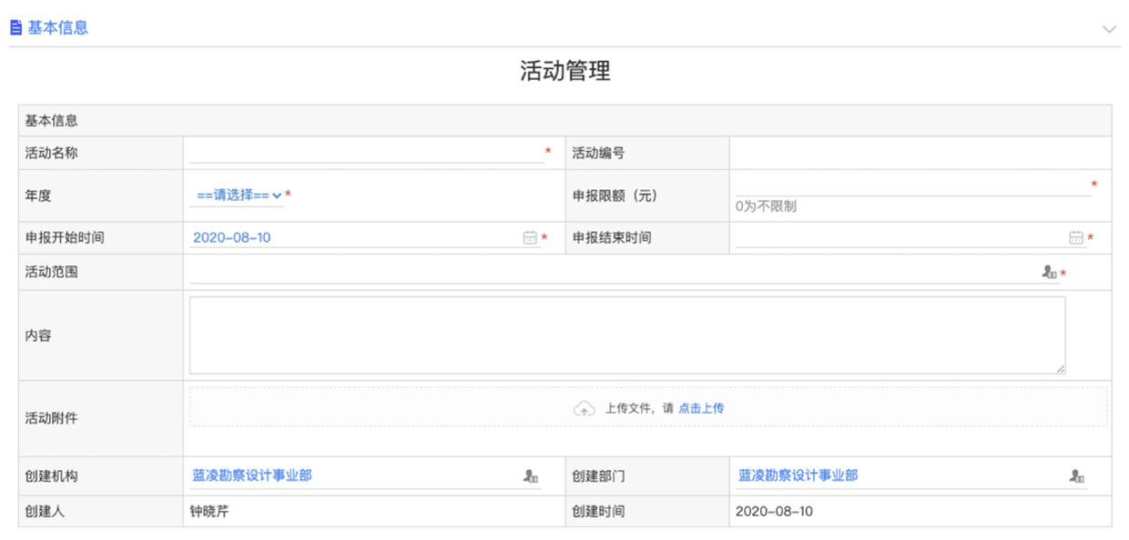Click the resize handle of 内容 text area
1129x540 pixels.
pos(1061,369)
